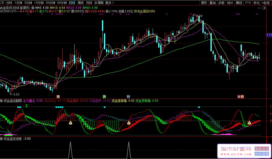Open the 多股 multi-stock view
272x159 pixels.
point(221,3)
